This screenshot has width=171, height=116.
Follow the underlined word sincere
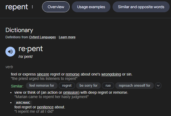43,74
